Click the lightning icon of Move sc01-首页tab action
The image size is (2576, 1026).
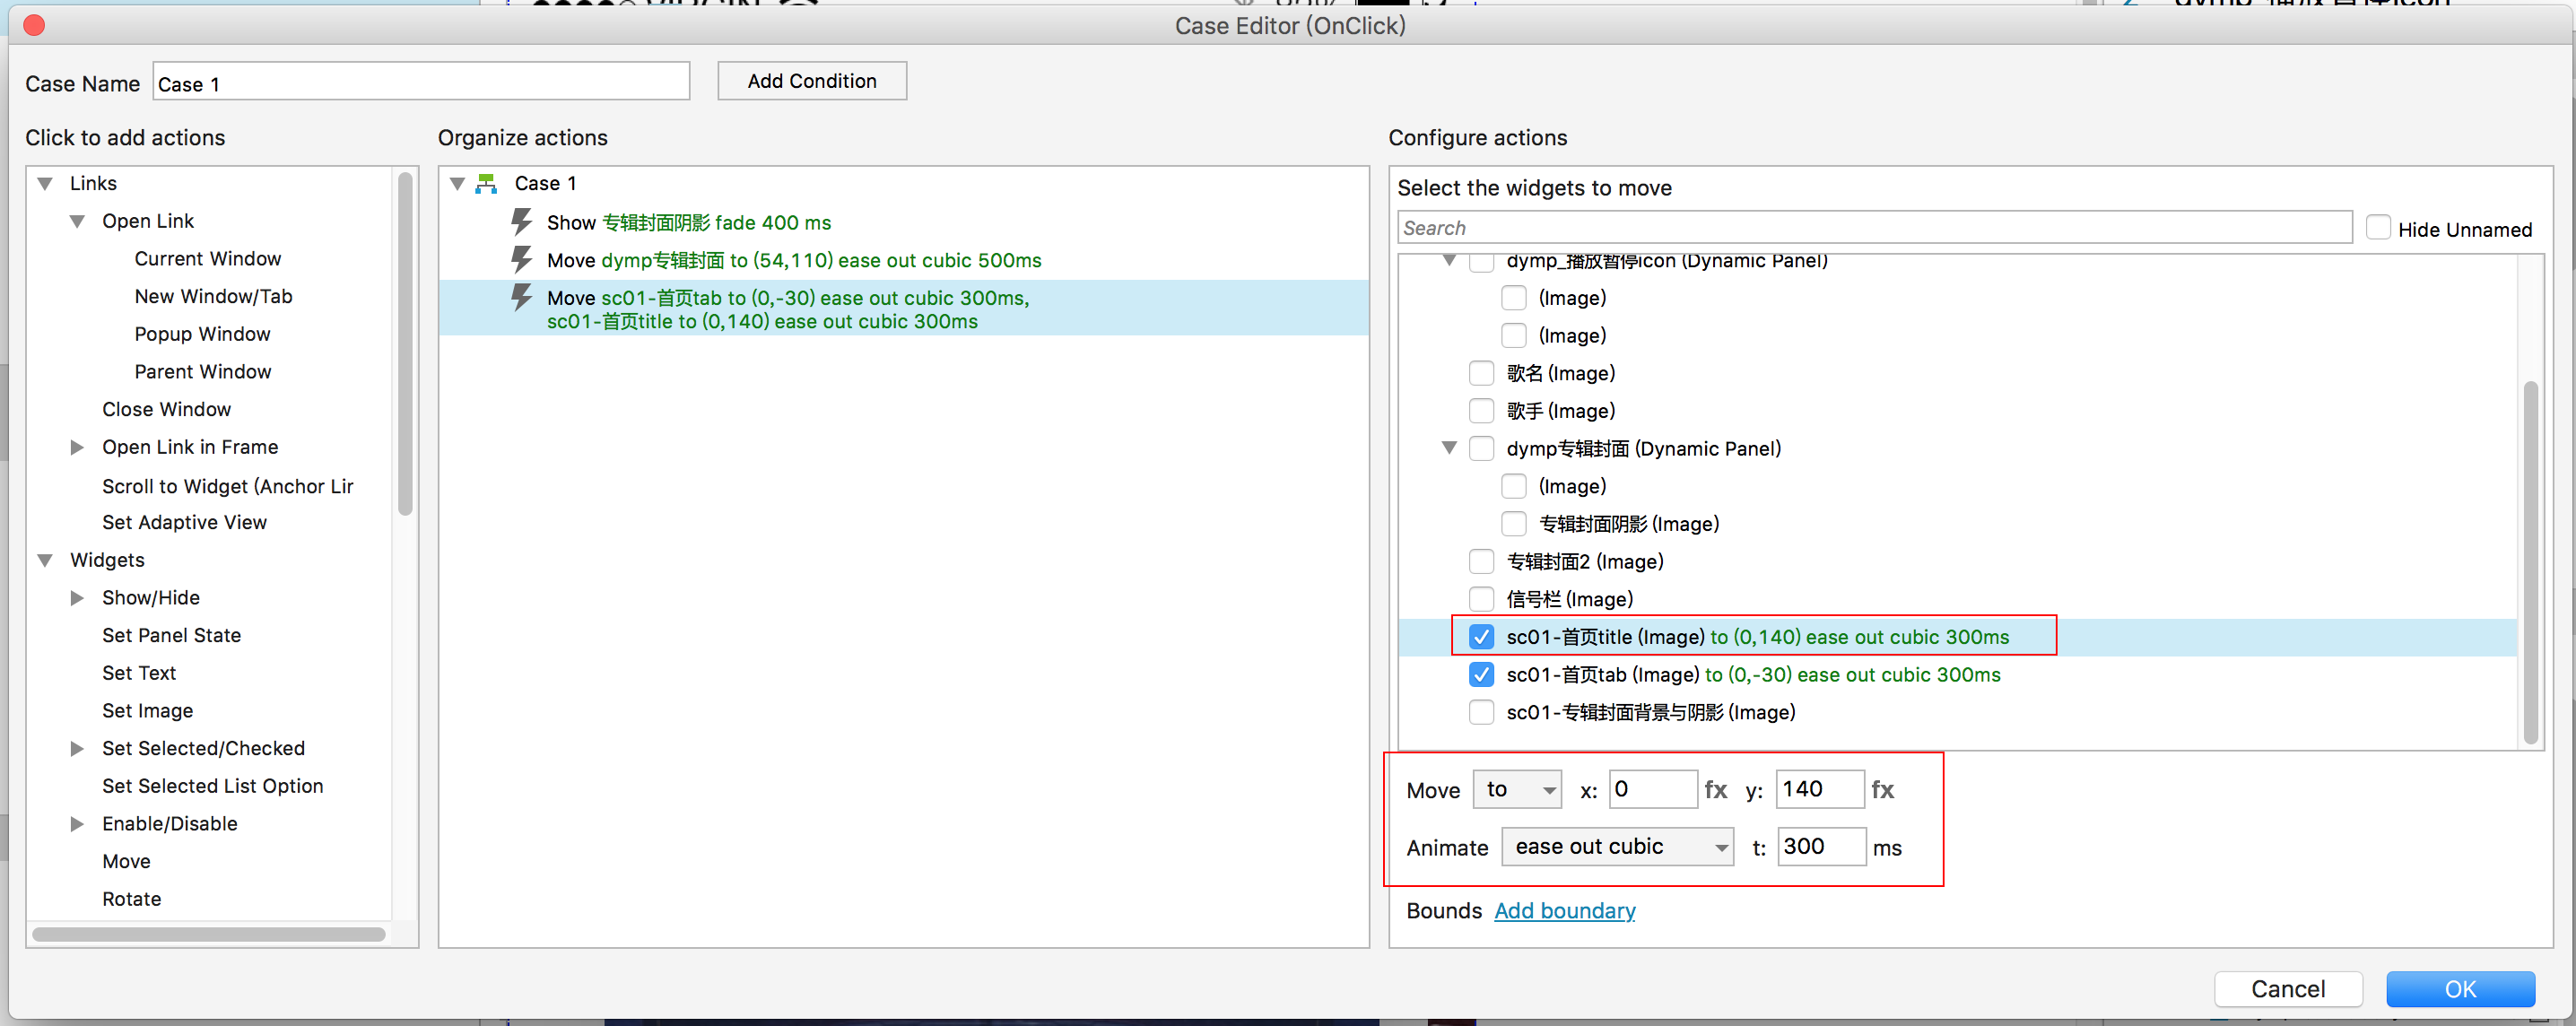pos(521,297)
